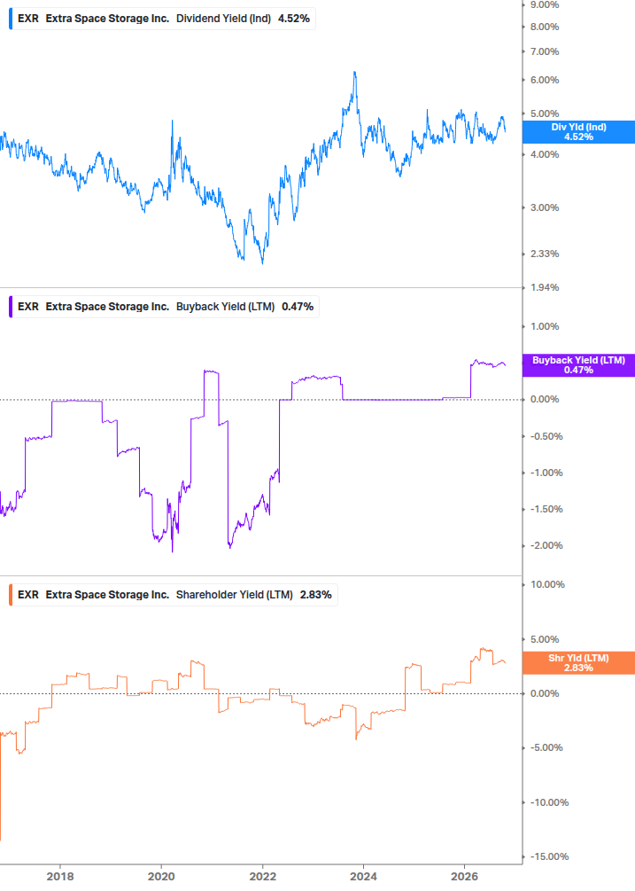Click the 2020 label on the time axis
The image size is (635, 891).
[x=161, y=876]
